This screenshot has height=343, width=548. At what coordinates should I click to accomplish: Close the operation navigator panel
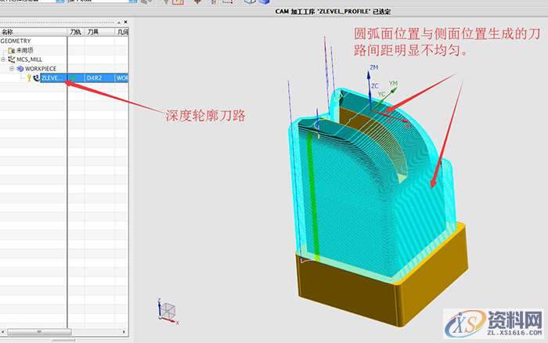point(126,22)
